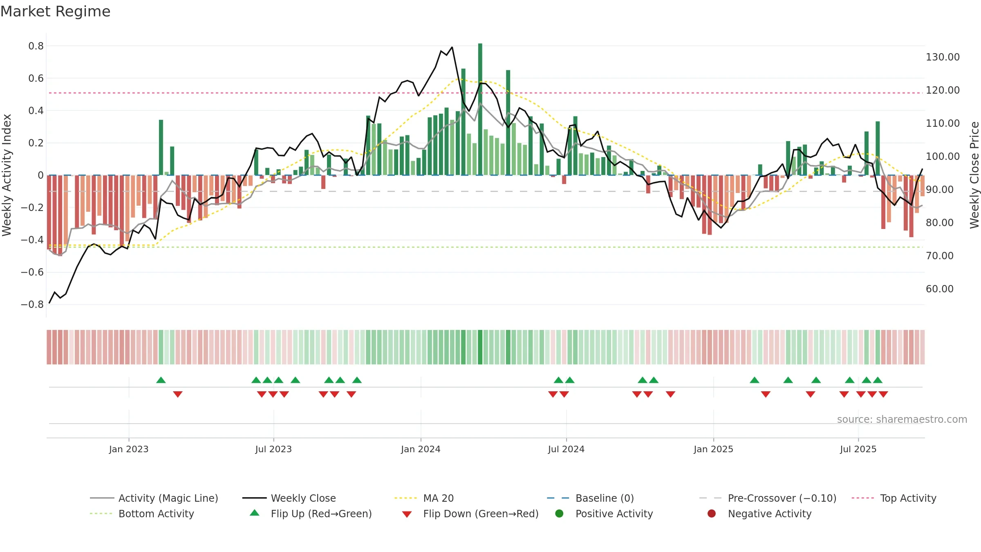Viewport: 981px width, 552px height.
Task: Toggle the Baseline (0) legend entry
Action: tap(590, 498)
